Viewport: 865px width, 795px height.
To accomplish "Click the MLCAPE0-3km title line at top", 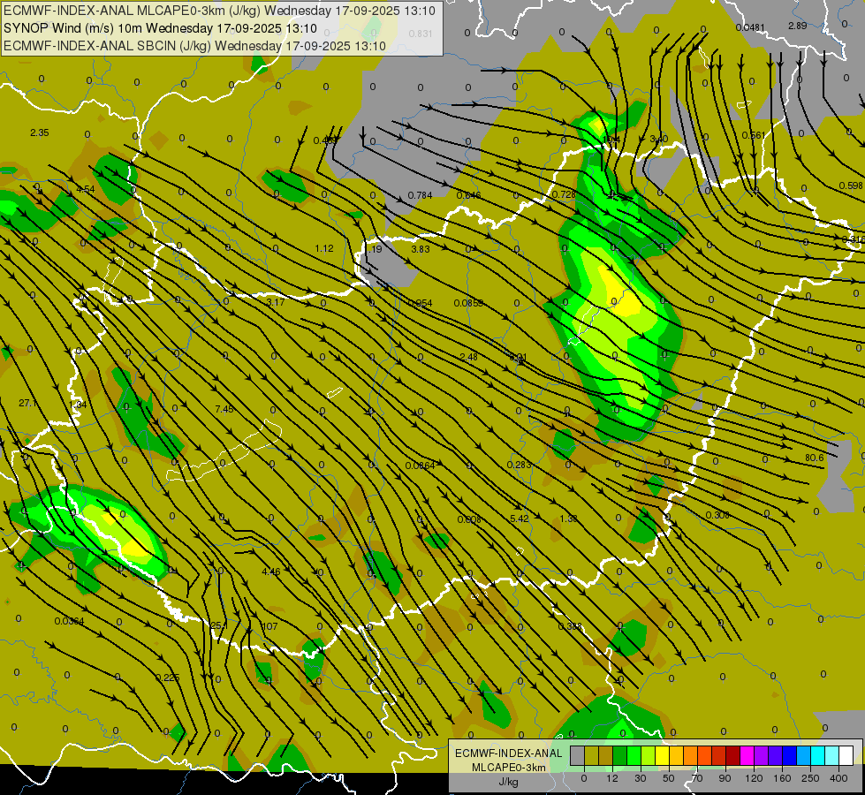I will [x=219, y=11].
